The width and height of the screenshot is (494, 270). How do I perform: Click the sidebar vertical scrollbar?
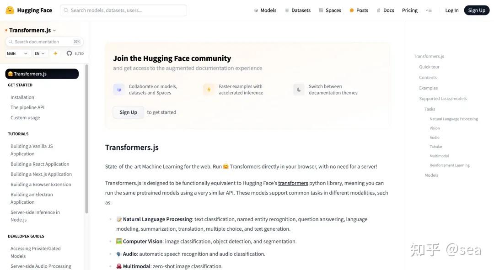[x=86, y=137]
